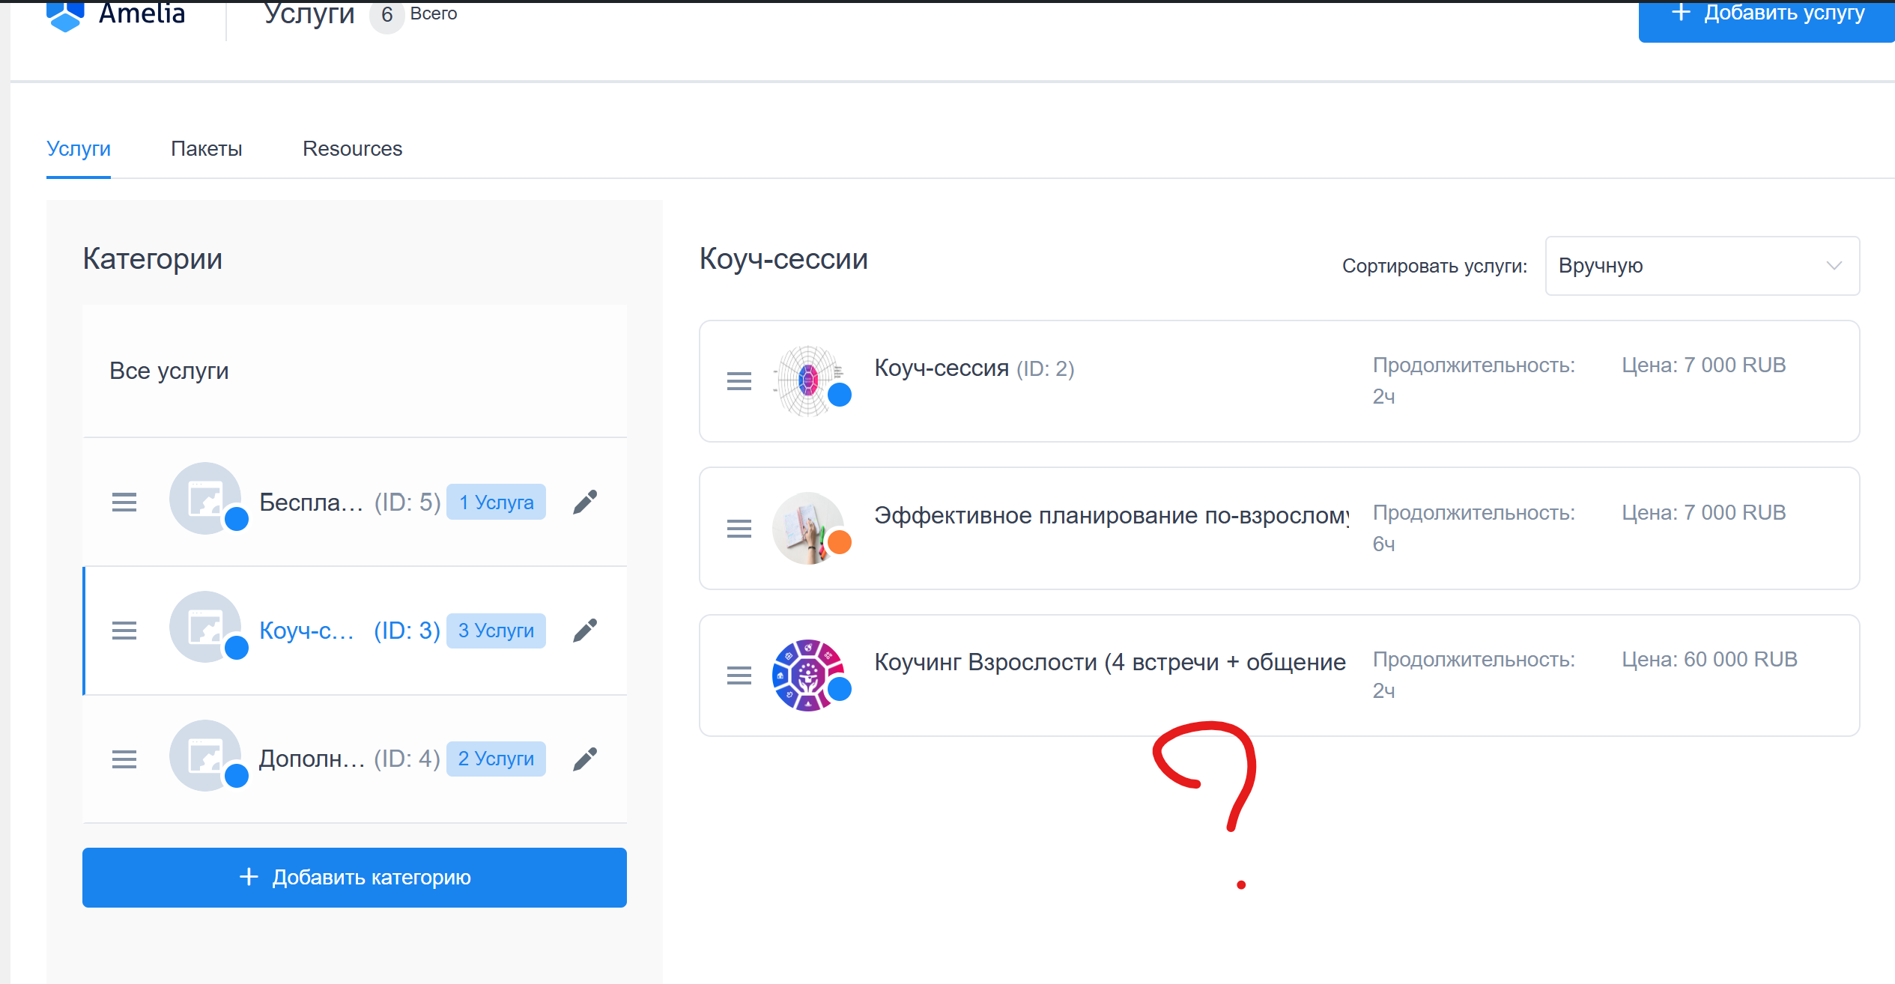Edit the Беспла… category with pencil icon
This screenshot has height=984, width=1895.
pos(585,502)
